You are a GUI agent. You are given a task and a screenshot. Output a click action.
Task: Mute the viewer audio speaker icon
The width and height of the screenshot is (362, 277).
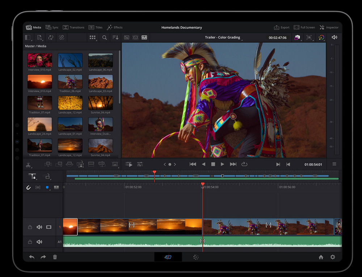click(x=334, y=37)
